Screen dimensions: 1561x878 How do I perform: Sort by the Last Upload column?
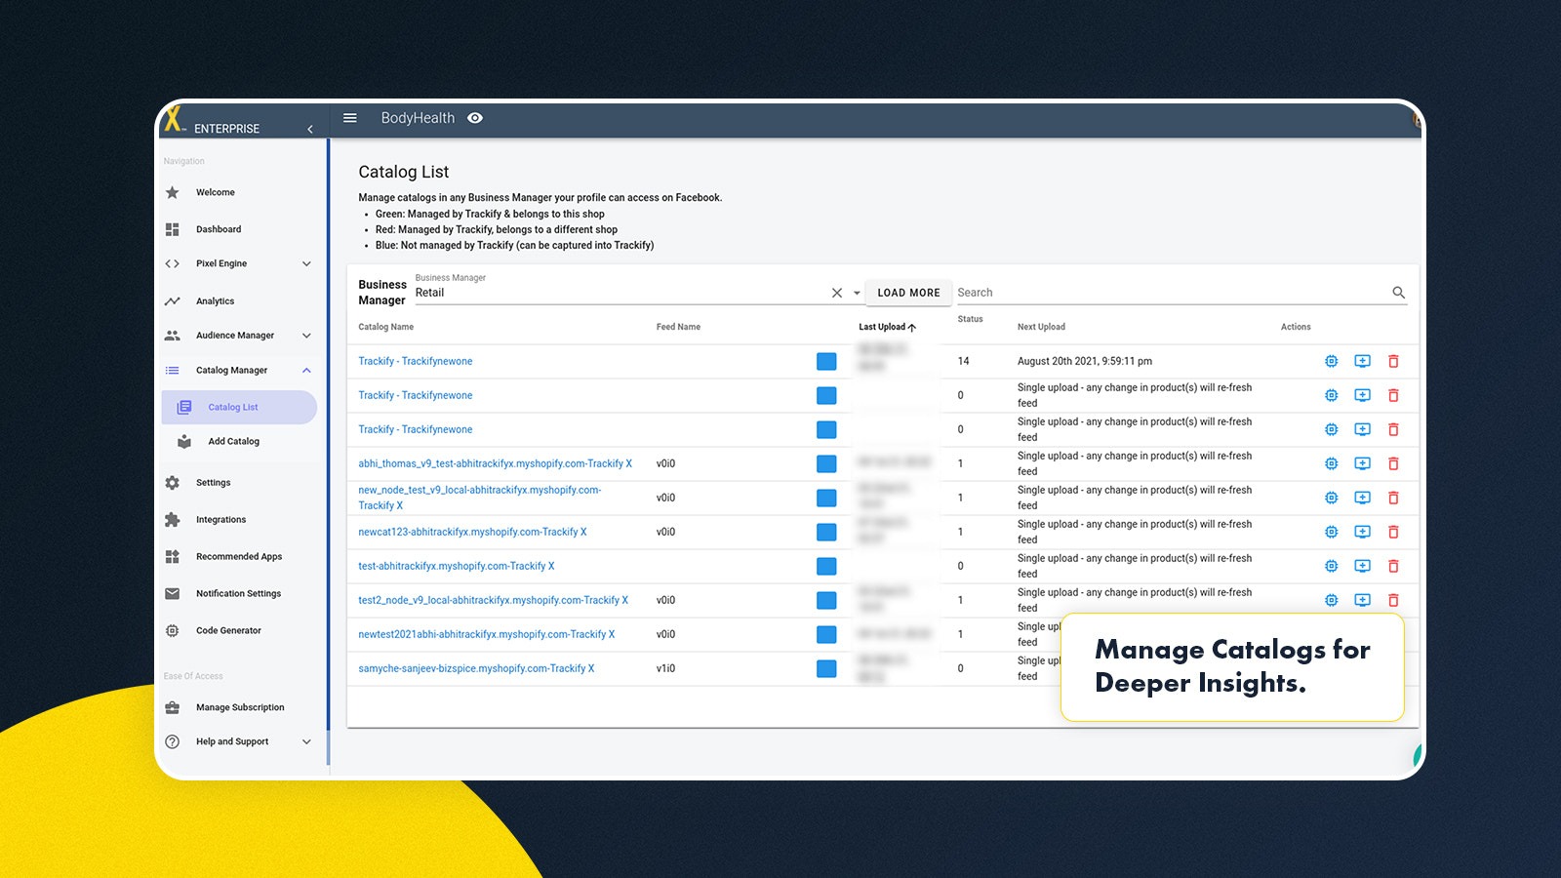887,327
